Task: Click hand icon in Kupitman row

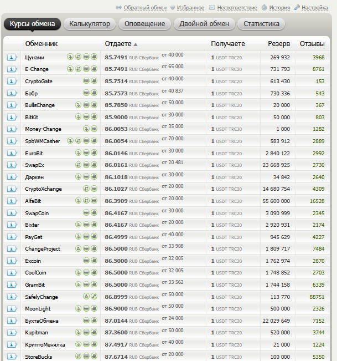Action: [x=94, y=332]
